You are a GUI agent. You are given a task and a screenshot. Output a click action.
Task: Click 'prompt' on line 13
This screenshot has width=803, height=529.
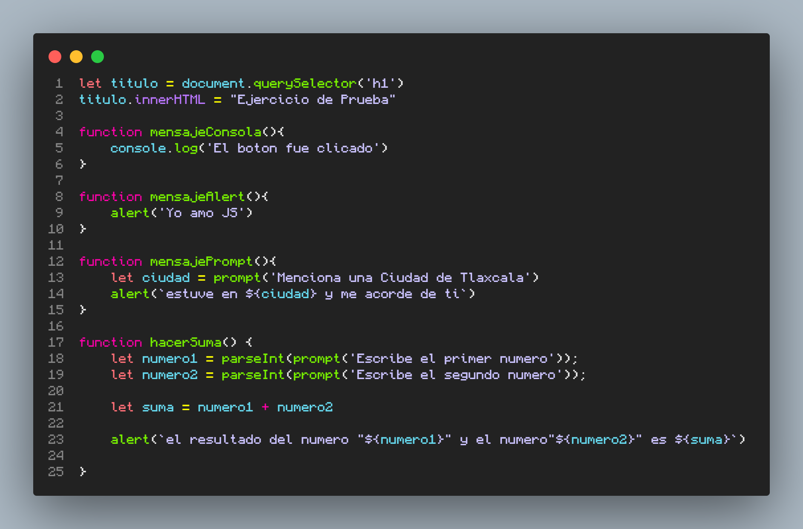(x=237, y=278)
